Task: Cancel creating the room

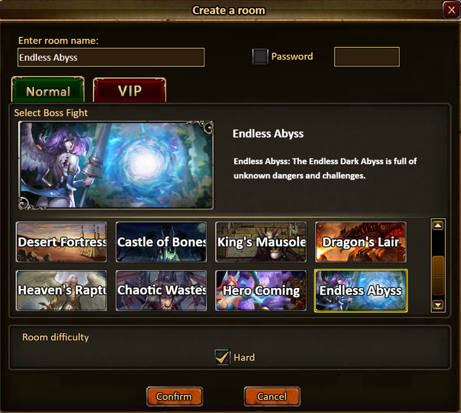Action: coord(272,397)
